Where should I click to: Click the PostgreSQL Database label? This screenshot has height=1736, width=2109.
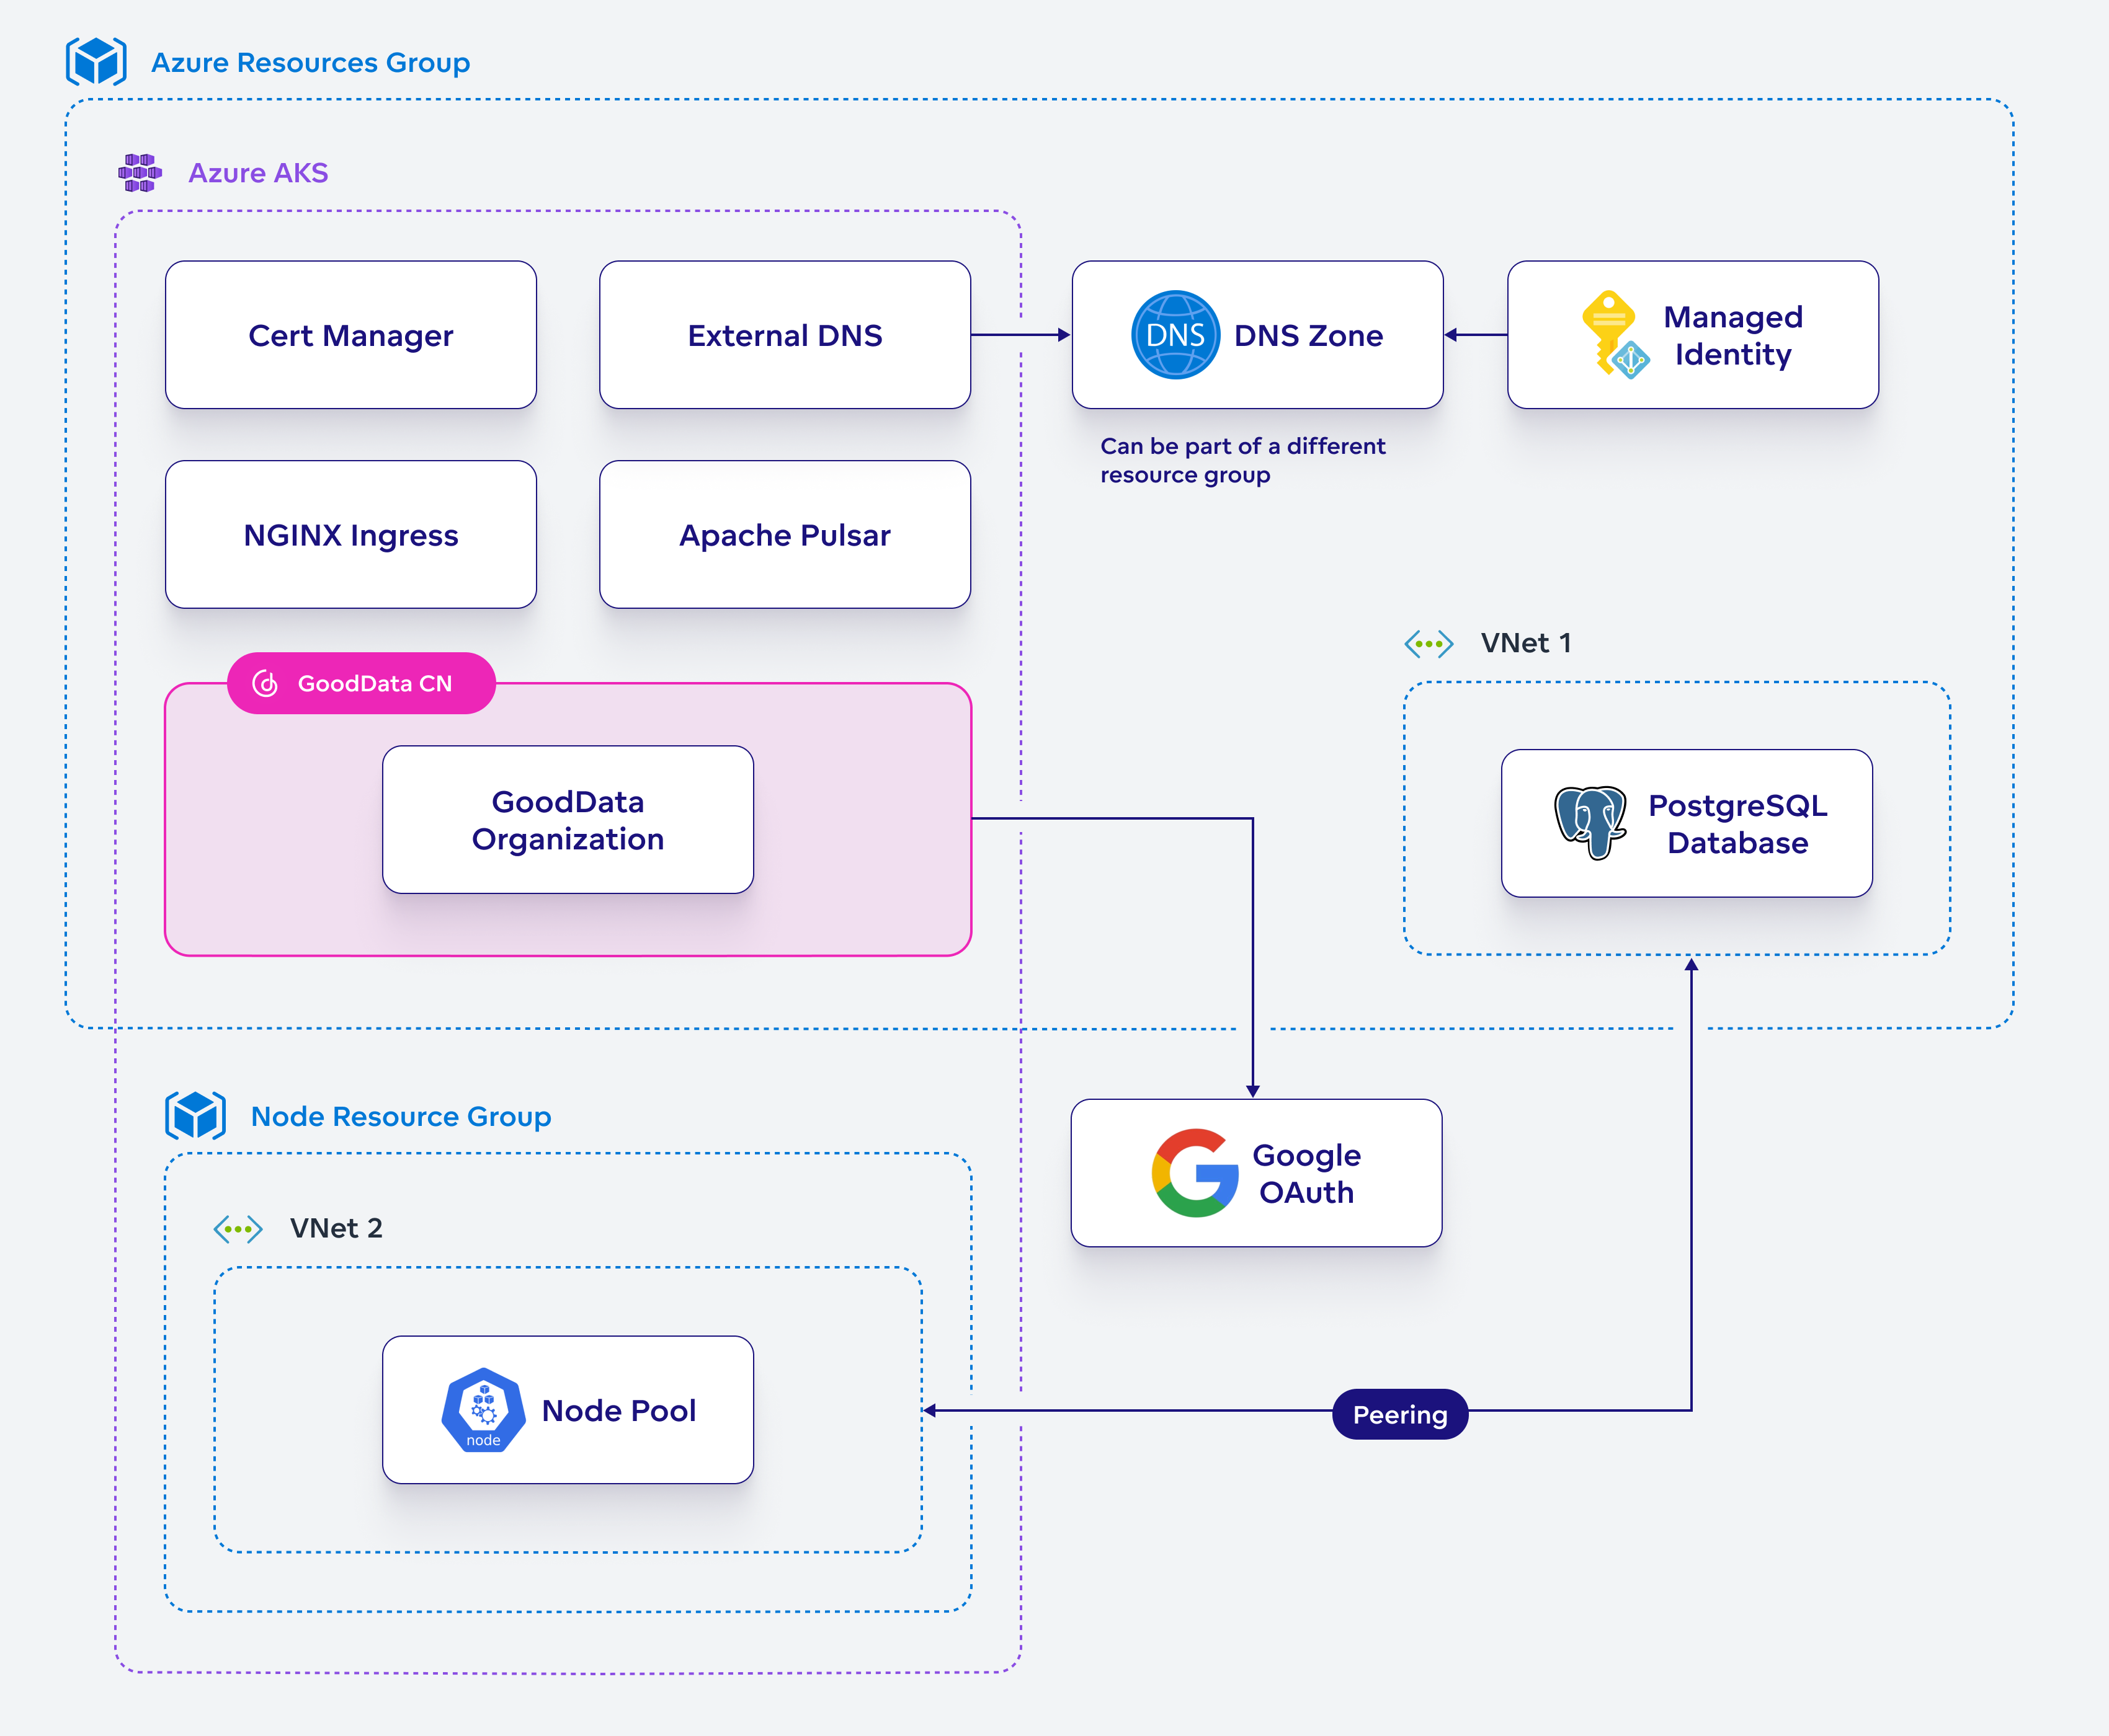click(x=1738, y=824)
